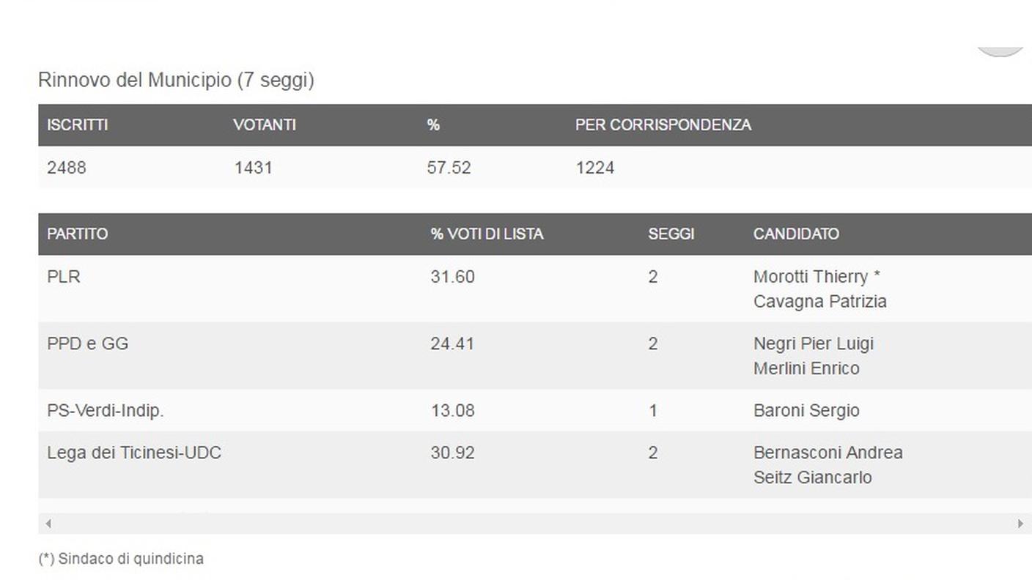Click candidate Morotti Thierry
Image resolution: width=1032 pixels, height=580 pixels.
[x=811, y=277]
